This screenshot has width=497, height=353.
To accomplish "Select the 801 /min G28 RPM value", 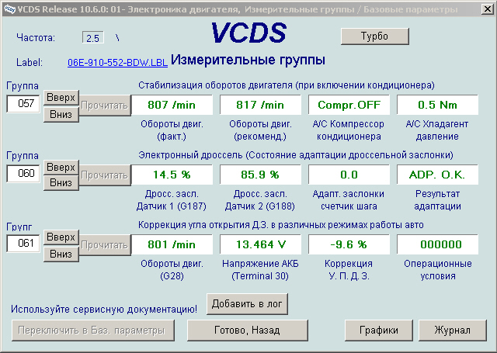I will tap(172, 244).
